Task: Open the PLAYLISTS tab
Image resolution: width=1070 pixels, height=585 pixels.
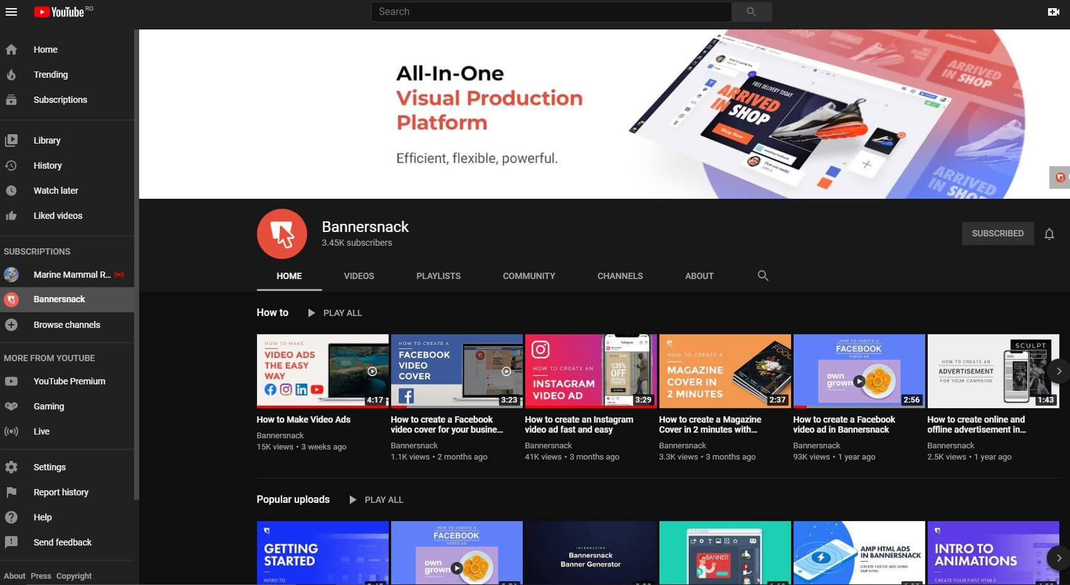Action: point(438,276)
